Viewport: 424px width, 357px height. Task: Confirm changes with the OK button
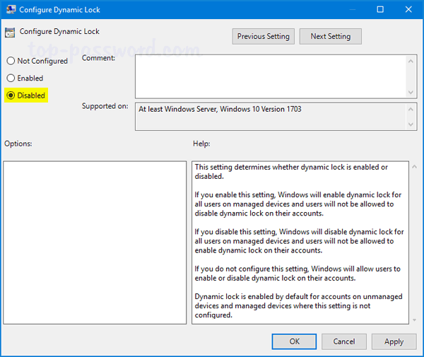click(294, 341)
